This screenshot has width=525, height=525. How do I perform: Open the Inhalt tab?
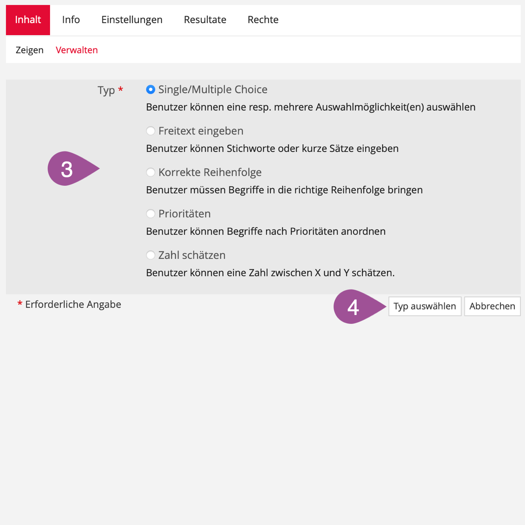[x=28, y=20]
